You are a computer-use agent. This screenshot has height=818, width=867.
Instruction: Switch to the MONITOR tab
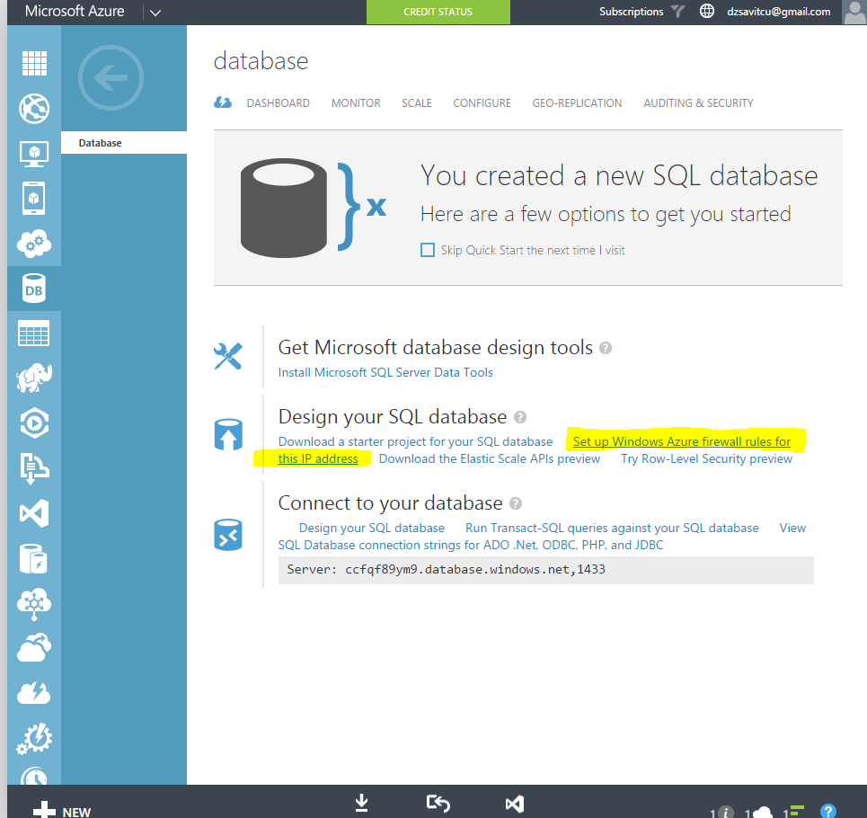pos(356,102)
